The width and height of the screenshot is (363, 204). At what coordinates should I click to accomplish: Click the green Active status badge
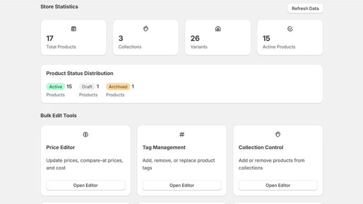pyautogui.click(x=55, y=87)
